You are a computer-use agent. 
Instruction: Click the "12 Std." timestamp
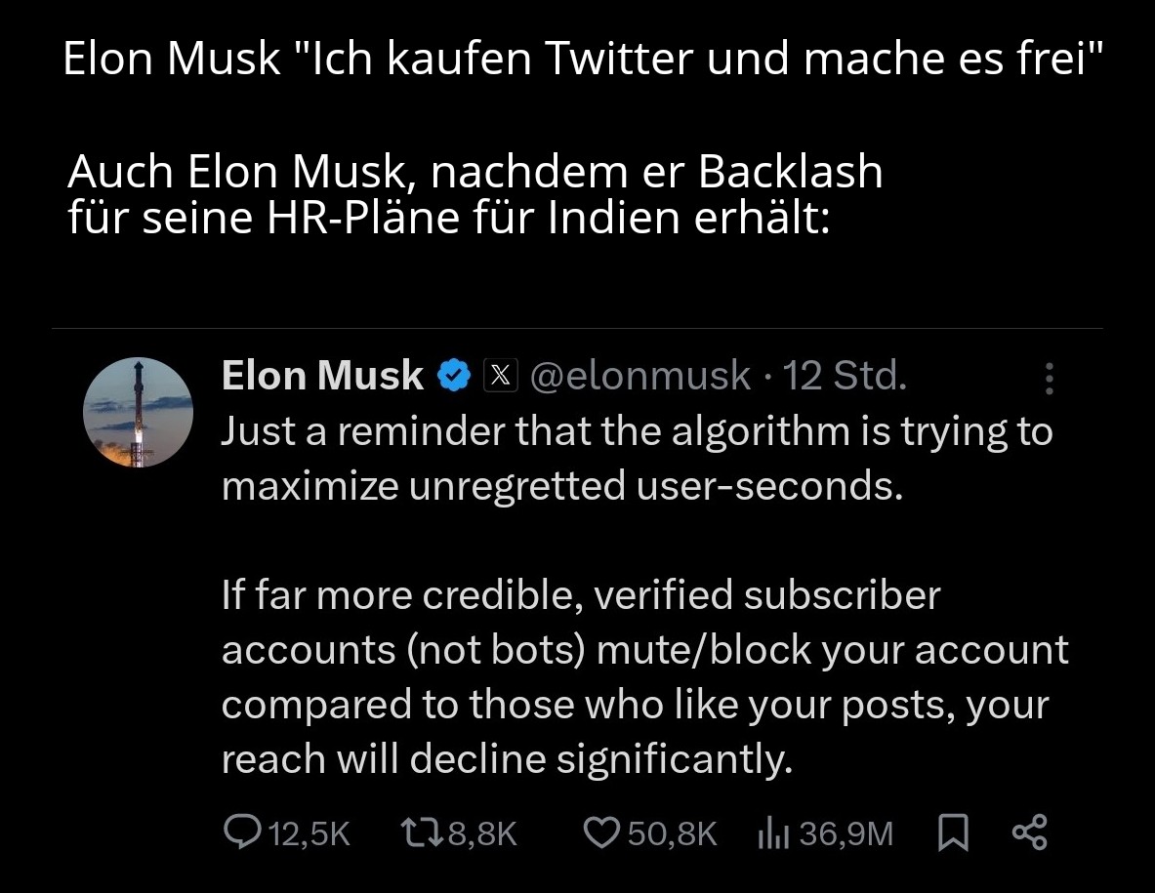(x=846, y=376)
